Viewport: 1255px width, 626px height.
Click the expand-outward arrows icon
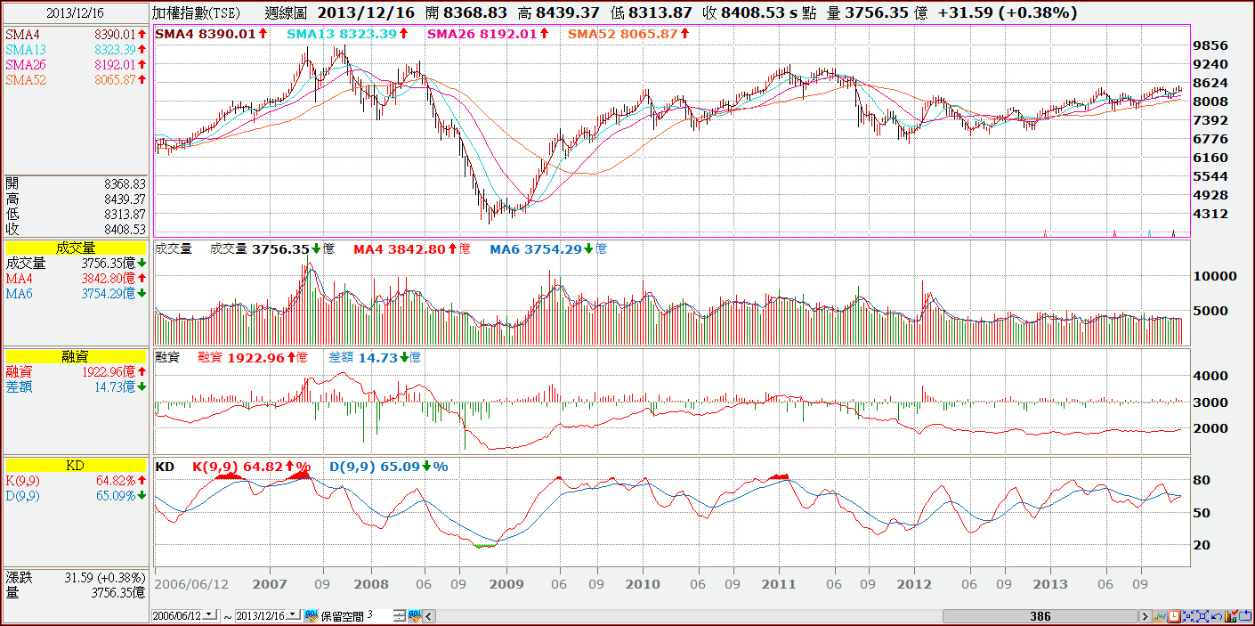pyautogui.click(x=1202, y=616)
